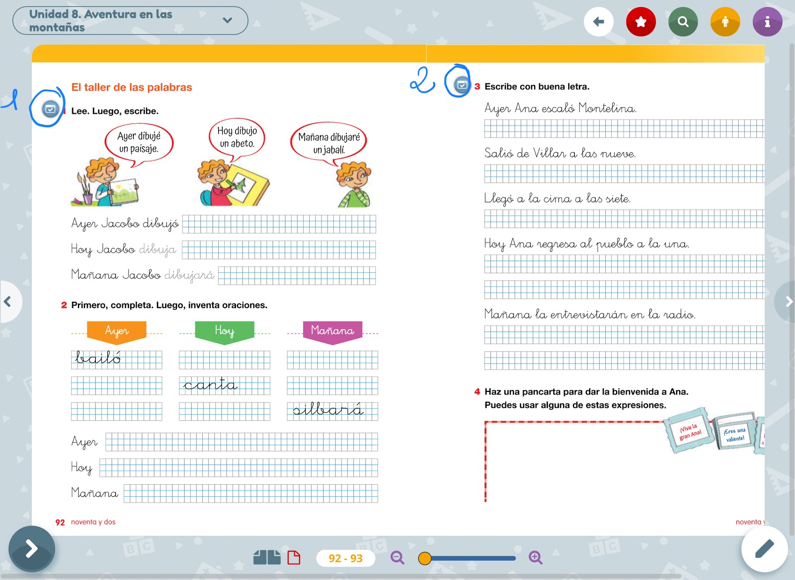The height and width of the screenshot is (580, 795).
Task: Expand the side panel with the blue chevron button
Action: point(32,549)
